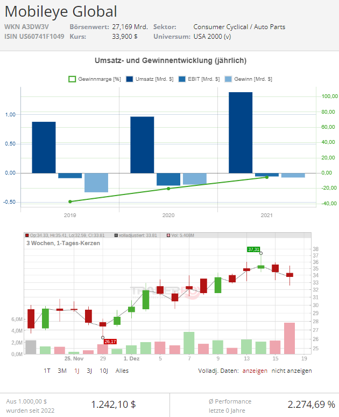Select the 3M chart time range
The image size is (339, 417).
62,371
